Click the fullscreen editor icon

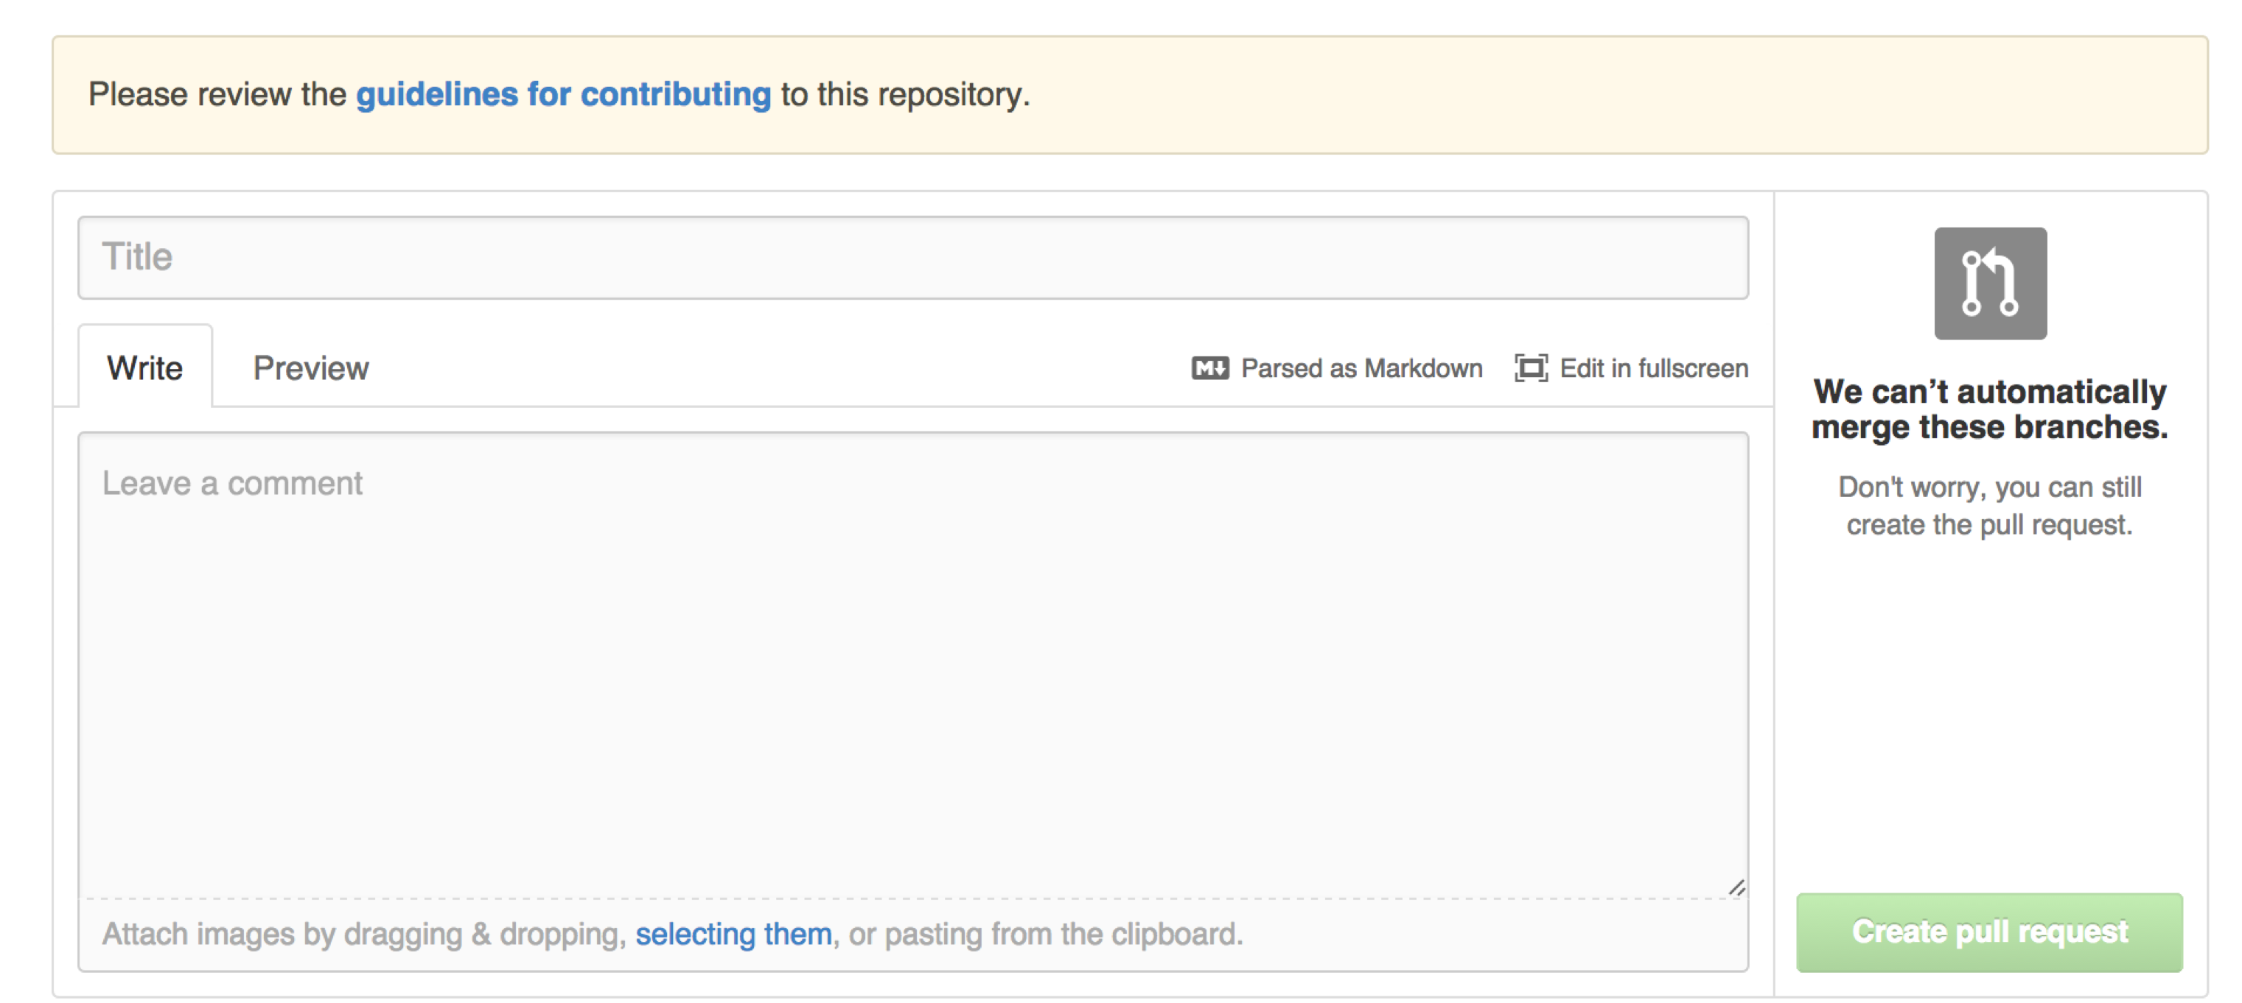coord(1531,368)
